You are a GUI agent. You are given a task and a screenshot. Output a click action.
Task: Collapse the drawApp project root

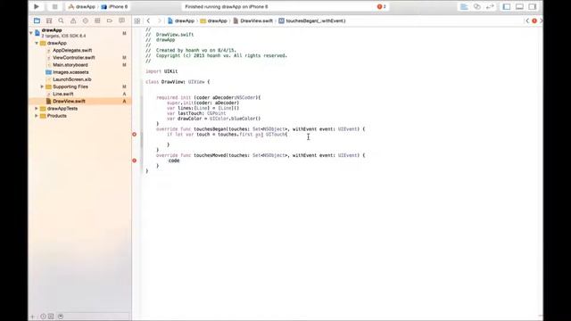[x=31, y=33]
